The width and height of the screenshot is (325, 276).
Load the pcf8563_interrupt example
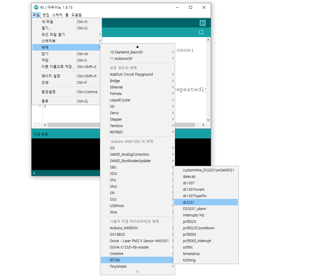pos(206,241)
